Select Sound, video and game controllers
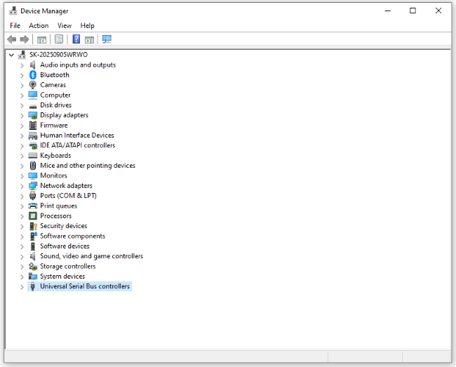The height and width of the screenshot is (367, 456). (91, 256)
